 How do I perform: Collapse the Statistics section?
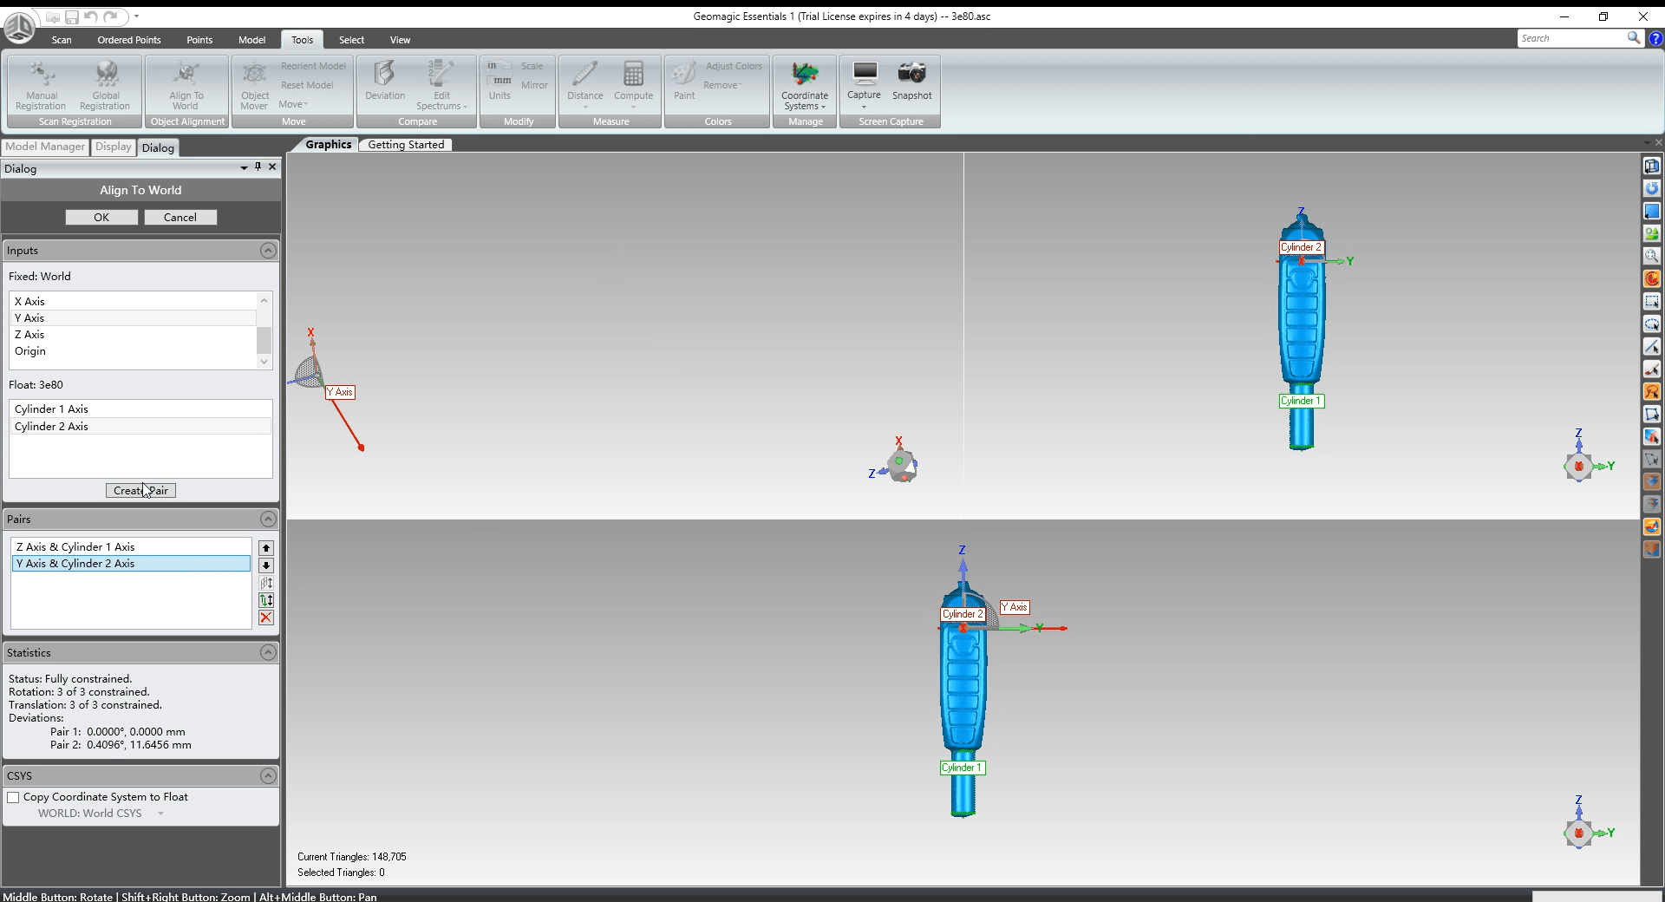pos(268,652)
